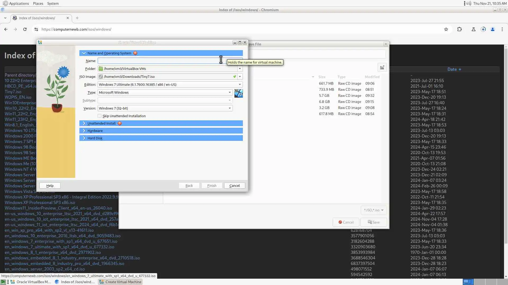
Task: Open Chromium three-dot menu
Action: tap(502, 29)
